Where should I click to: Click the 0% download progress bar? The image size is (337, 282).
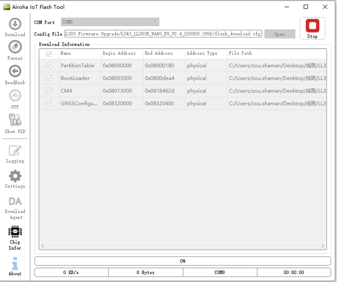point(182,261)
